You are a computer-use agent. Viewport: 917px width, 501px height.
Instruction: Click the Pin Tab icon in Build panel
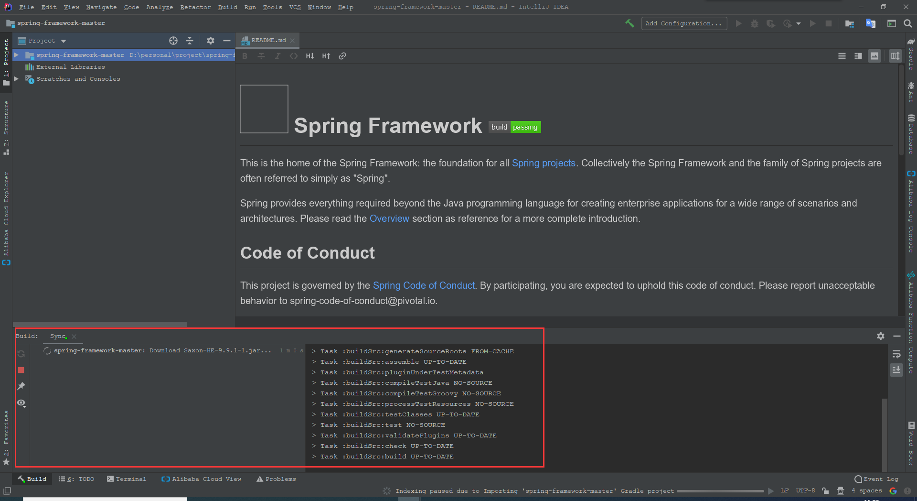click(21, 386)
